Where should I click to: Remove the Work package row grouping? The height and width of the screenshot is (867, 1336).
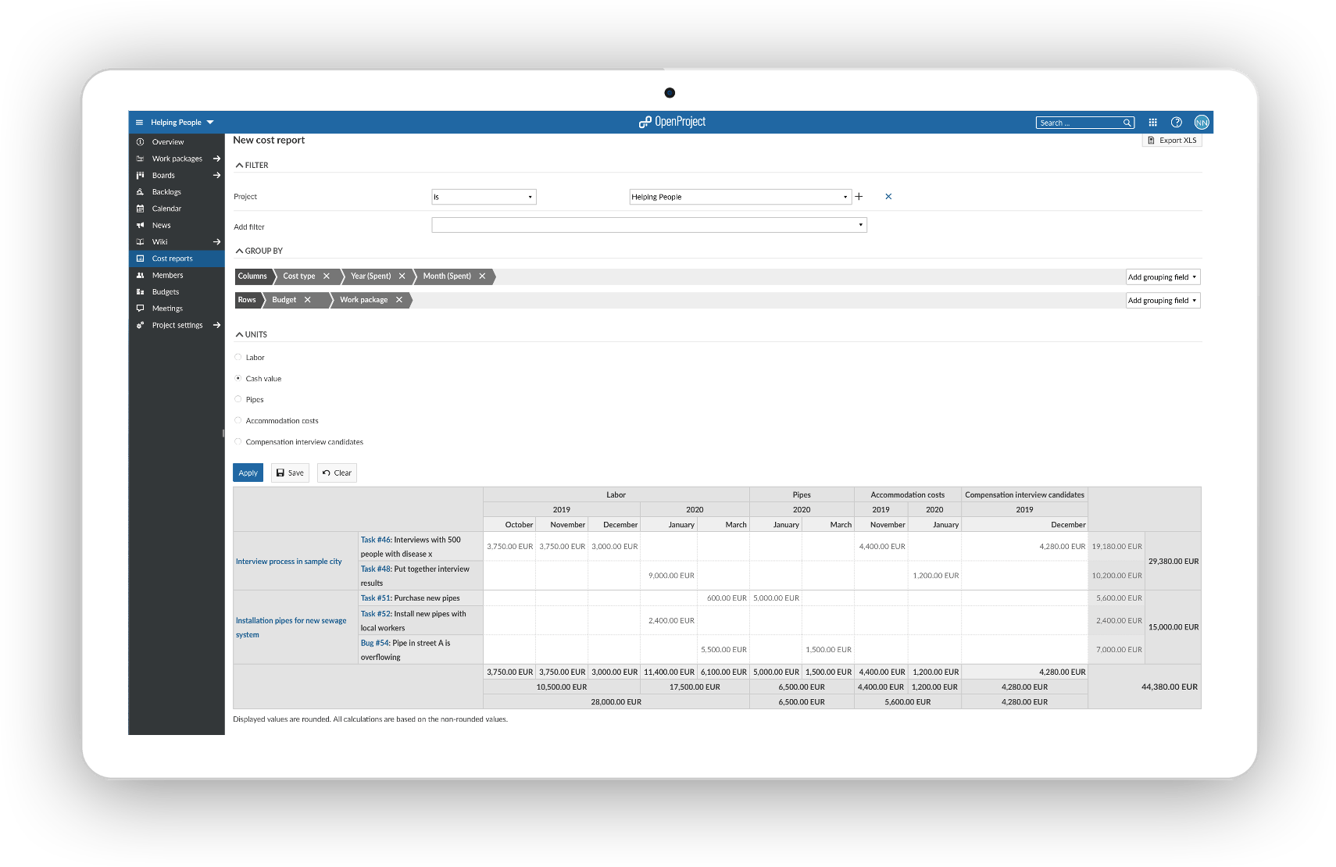tap(399, 300)
